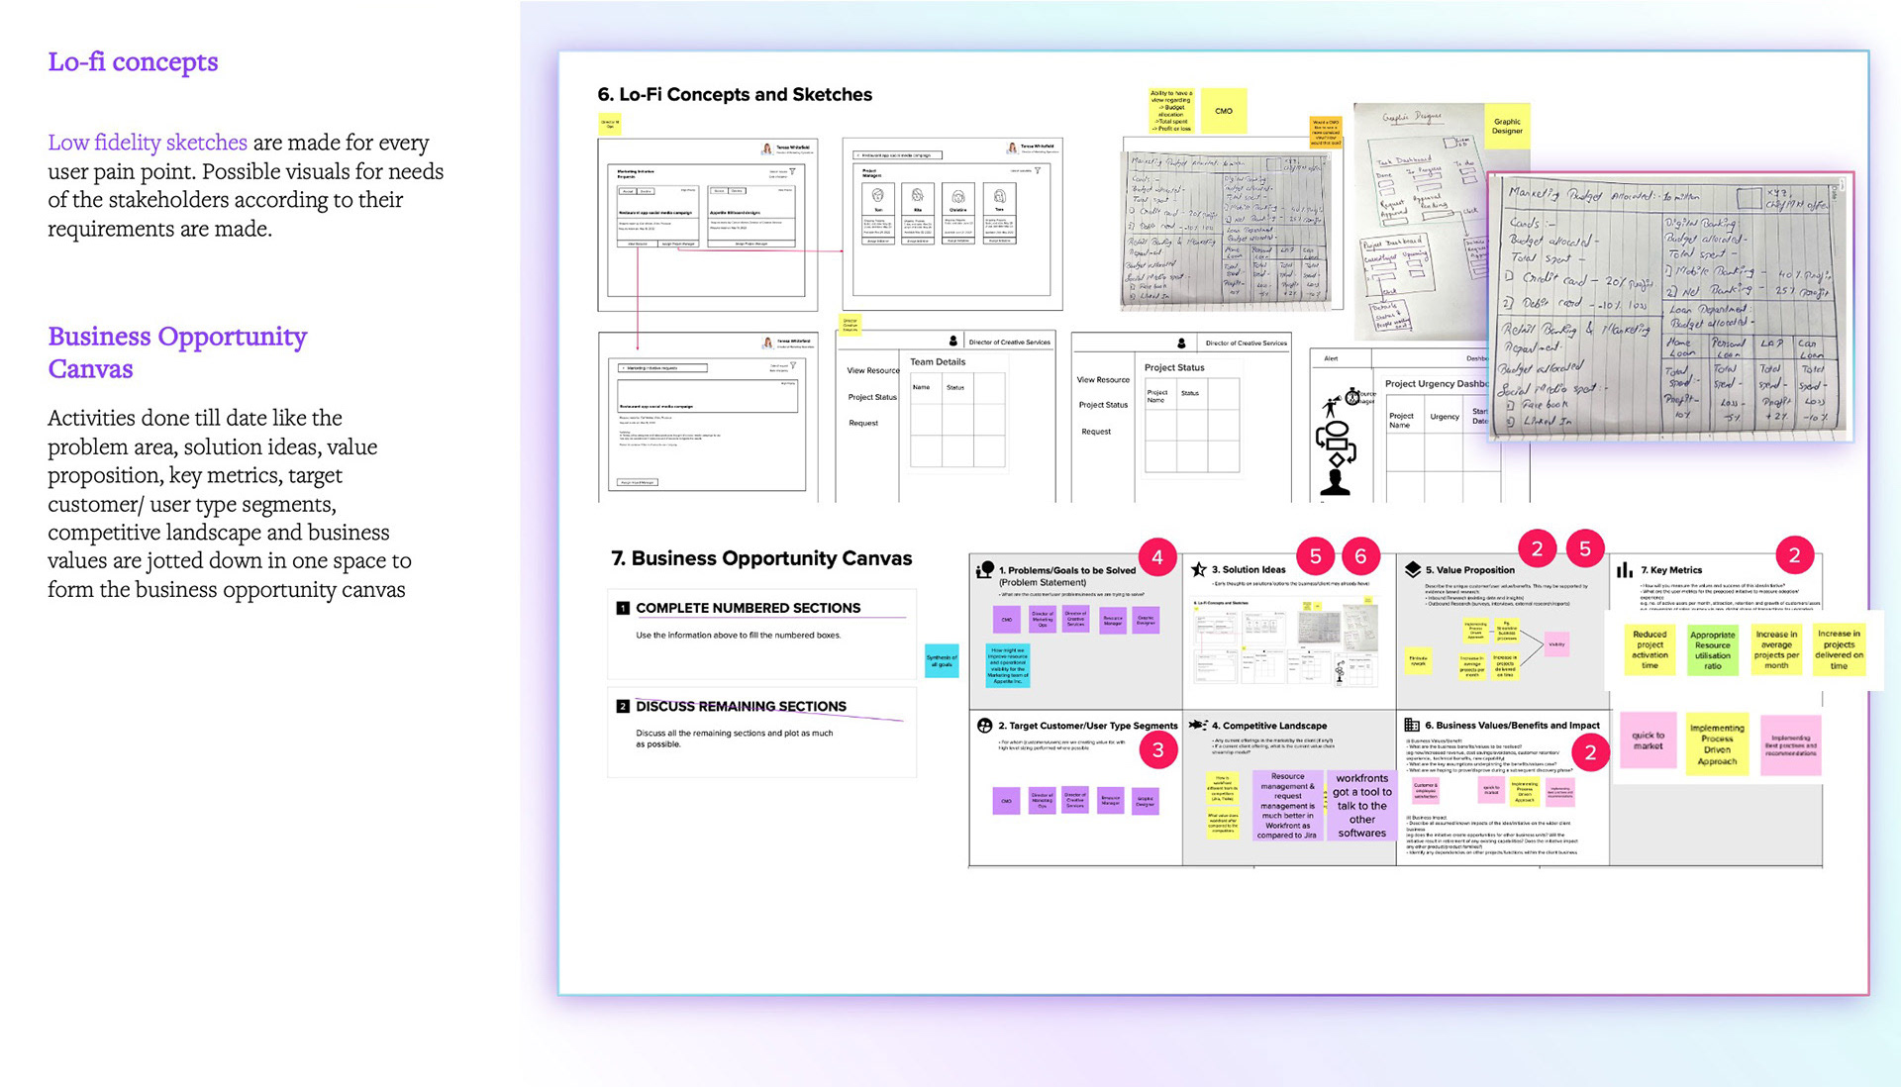Select the yellow CMO sticky note
The height and width of the screenshot is (1087, 1901).
click(1224, 111)
